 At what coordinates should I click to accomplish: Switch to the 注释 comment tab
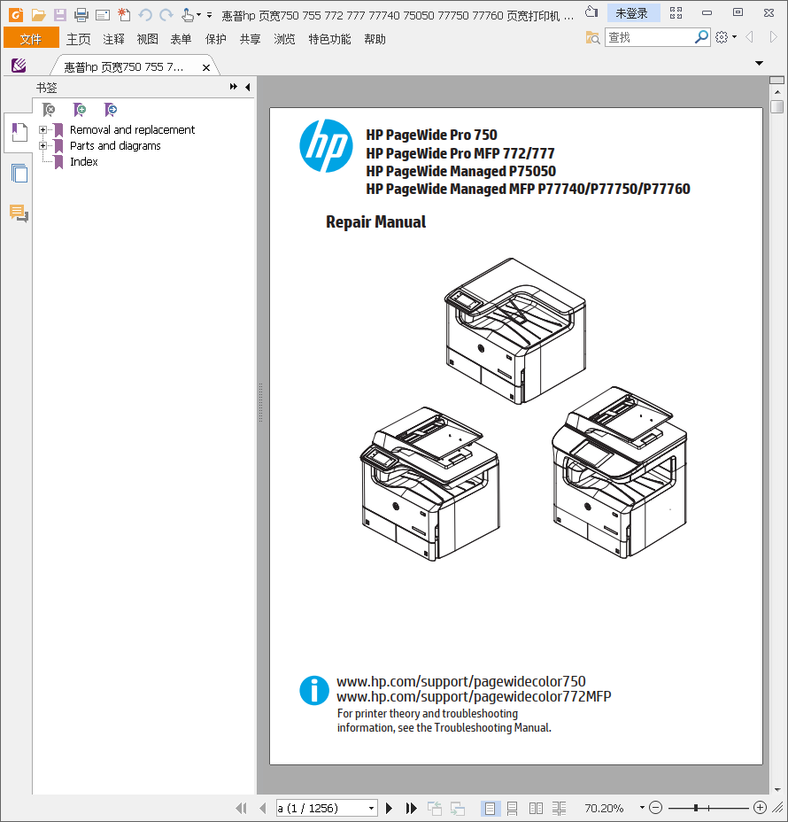[113, 39]
